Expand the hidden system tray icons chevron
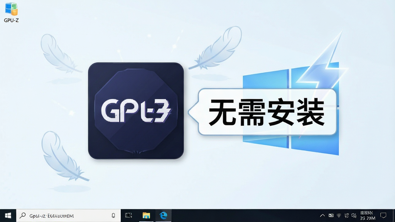This screenshot has height=222, width=395. click(x=322, y=215)
